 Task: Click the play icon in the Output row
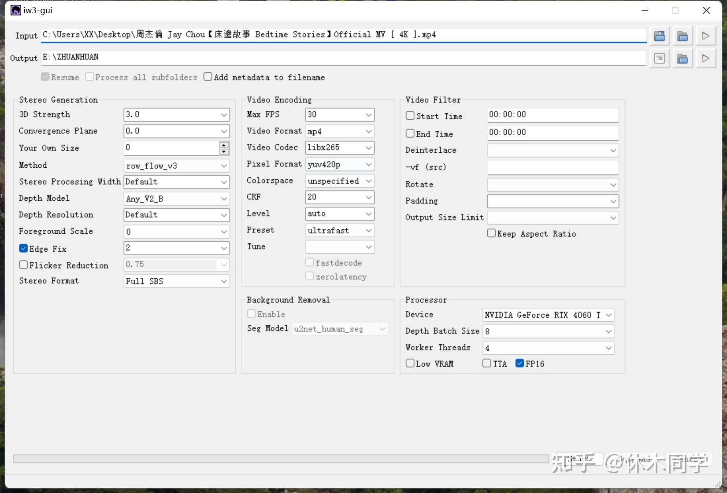coord(705,59)
